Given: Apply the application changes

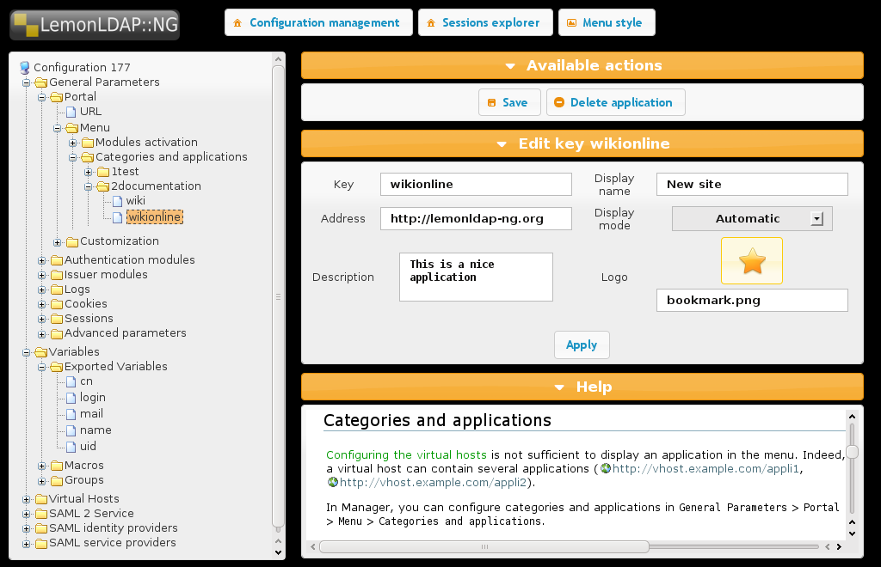Looking at the screenshot, I should pos(582,344).
